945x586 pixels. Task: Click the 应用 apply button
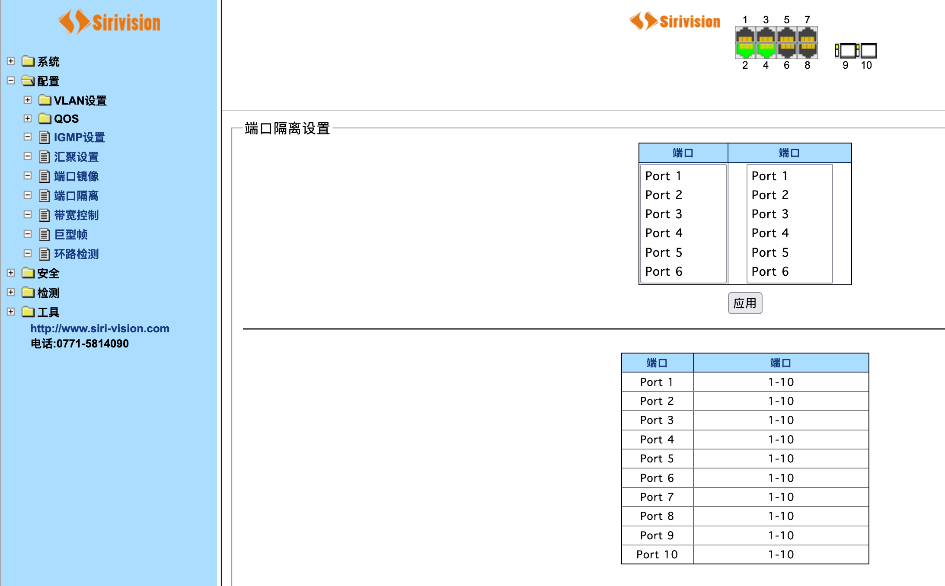point(744,303)
